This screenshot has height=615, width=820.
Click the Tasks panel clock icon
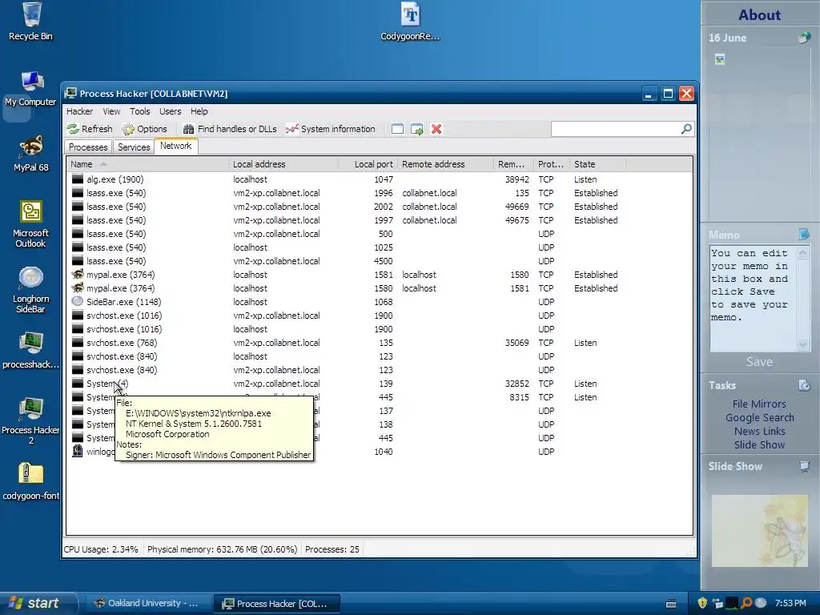point(804,385)
